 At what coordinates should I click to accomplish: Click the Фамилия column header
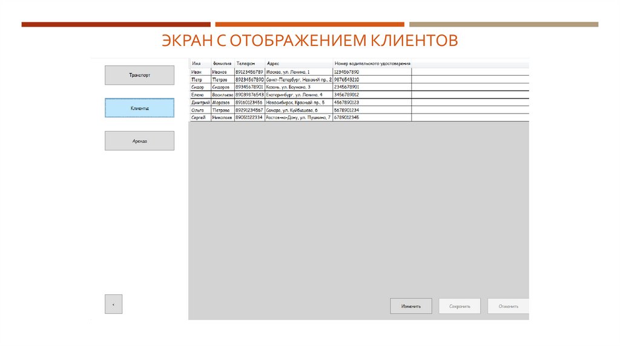223,63
